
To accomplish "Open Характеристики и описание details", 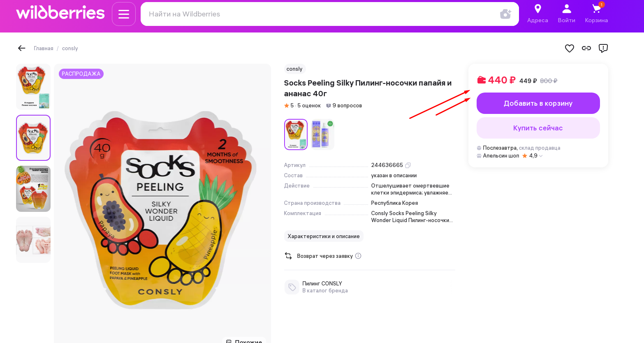I will coord(324,236).
